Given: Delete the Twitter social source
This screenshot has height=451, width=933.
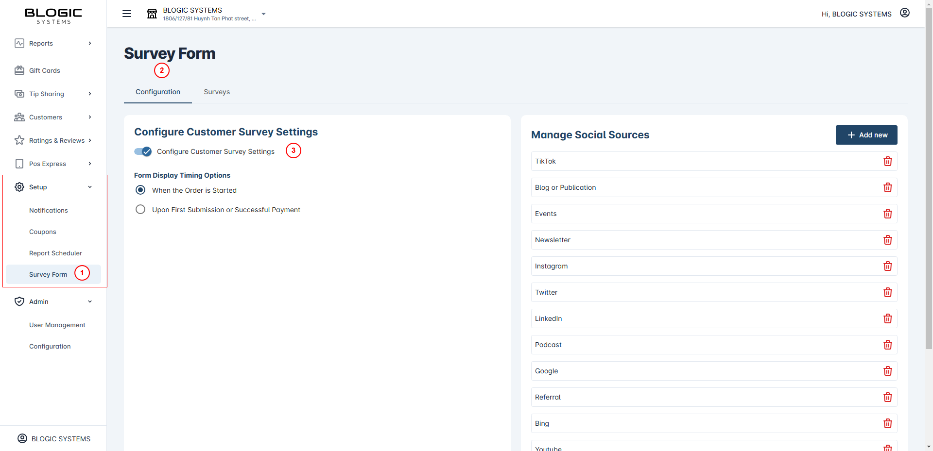Looking at the screenshot, I should [x=888, y=292].
